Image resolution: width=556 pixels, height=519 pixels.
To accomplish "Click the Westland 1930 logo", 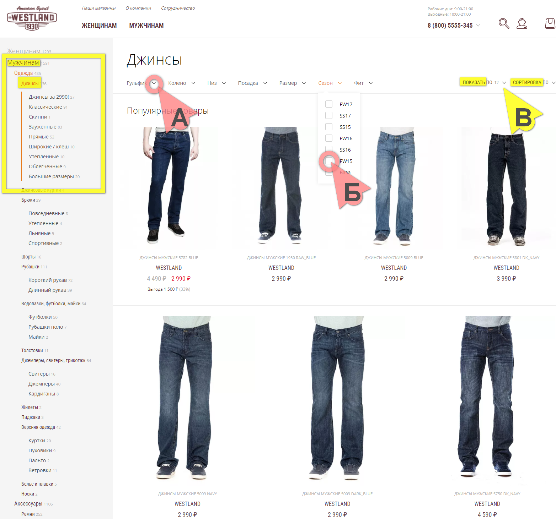I will click(32, 18).
